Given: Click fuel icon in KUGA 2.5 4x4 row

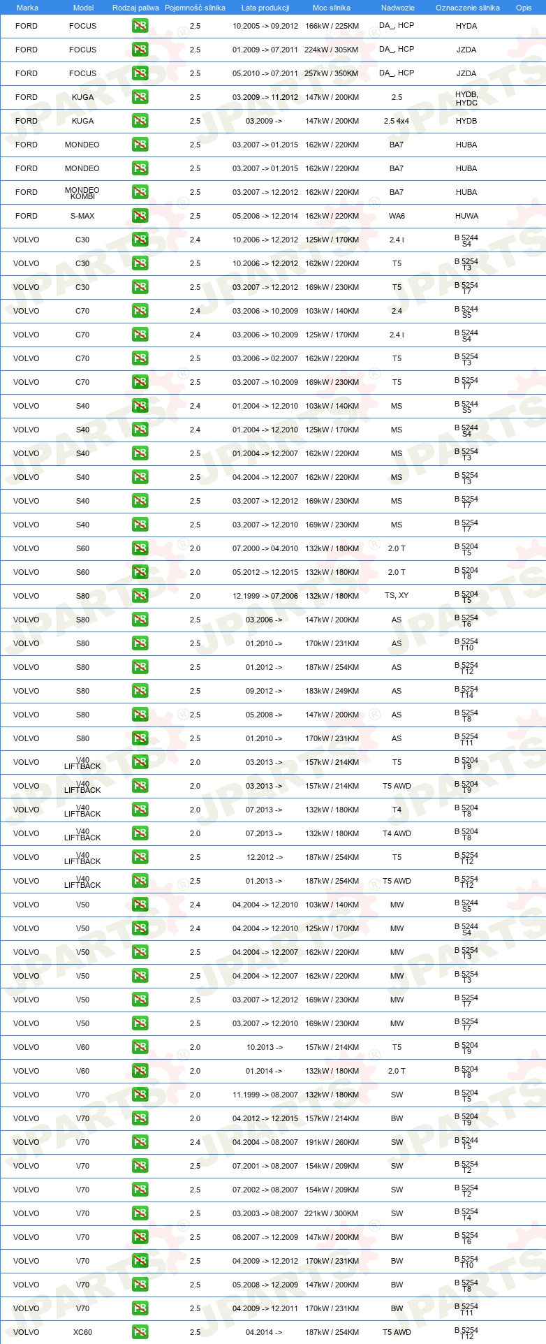Looking at the screenshot, I should click(140, 121).
